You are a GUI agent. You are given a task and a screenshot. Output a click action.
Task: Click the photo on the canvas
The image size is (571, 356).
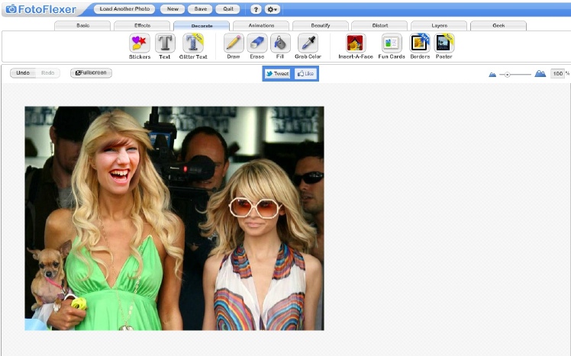174,218
